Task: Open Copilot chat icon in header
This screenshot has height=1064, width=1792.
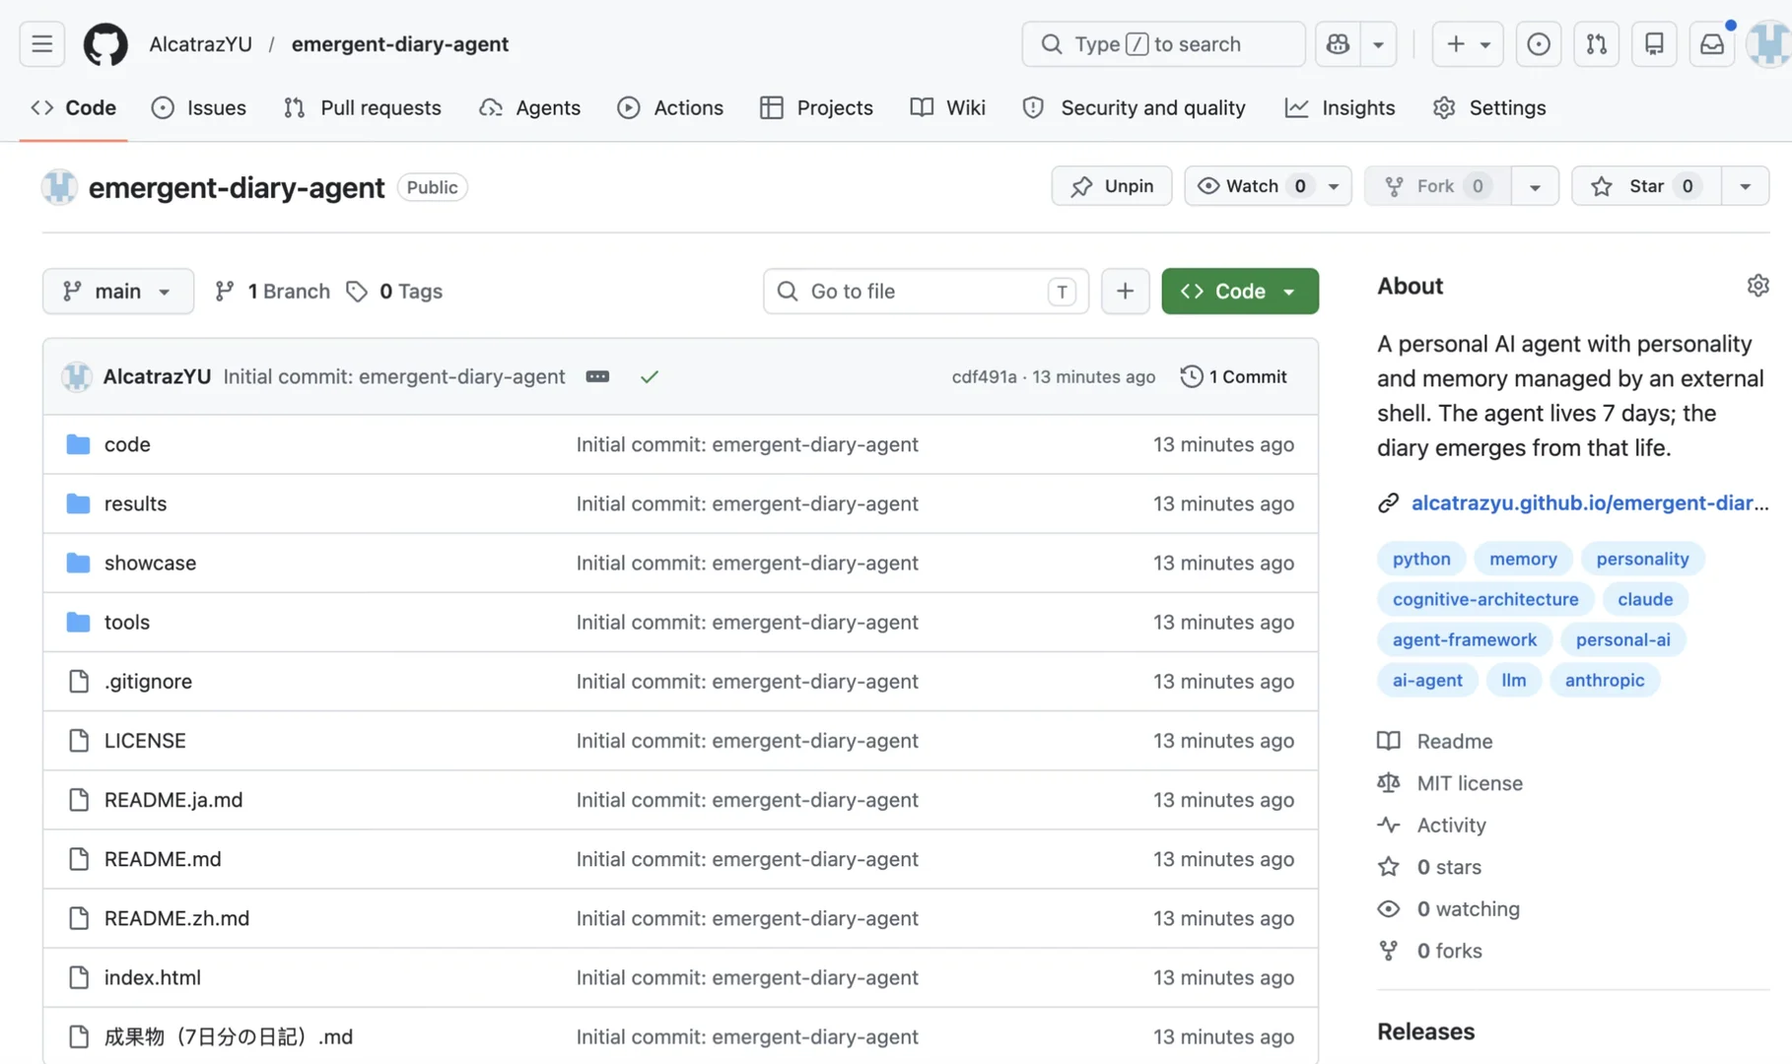Action: pyautogui.click(x=1338, y=44)
